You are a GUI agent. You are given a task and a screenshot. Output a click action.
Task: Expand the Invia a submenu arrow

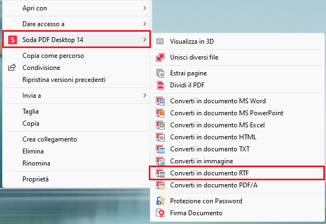click(x=145, y=96)
